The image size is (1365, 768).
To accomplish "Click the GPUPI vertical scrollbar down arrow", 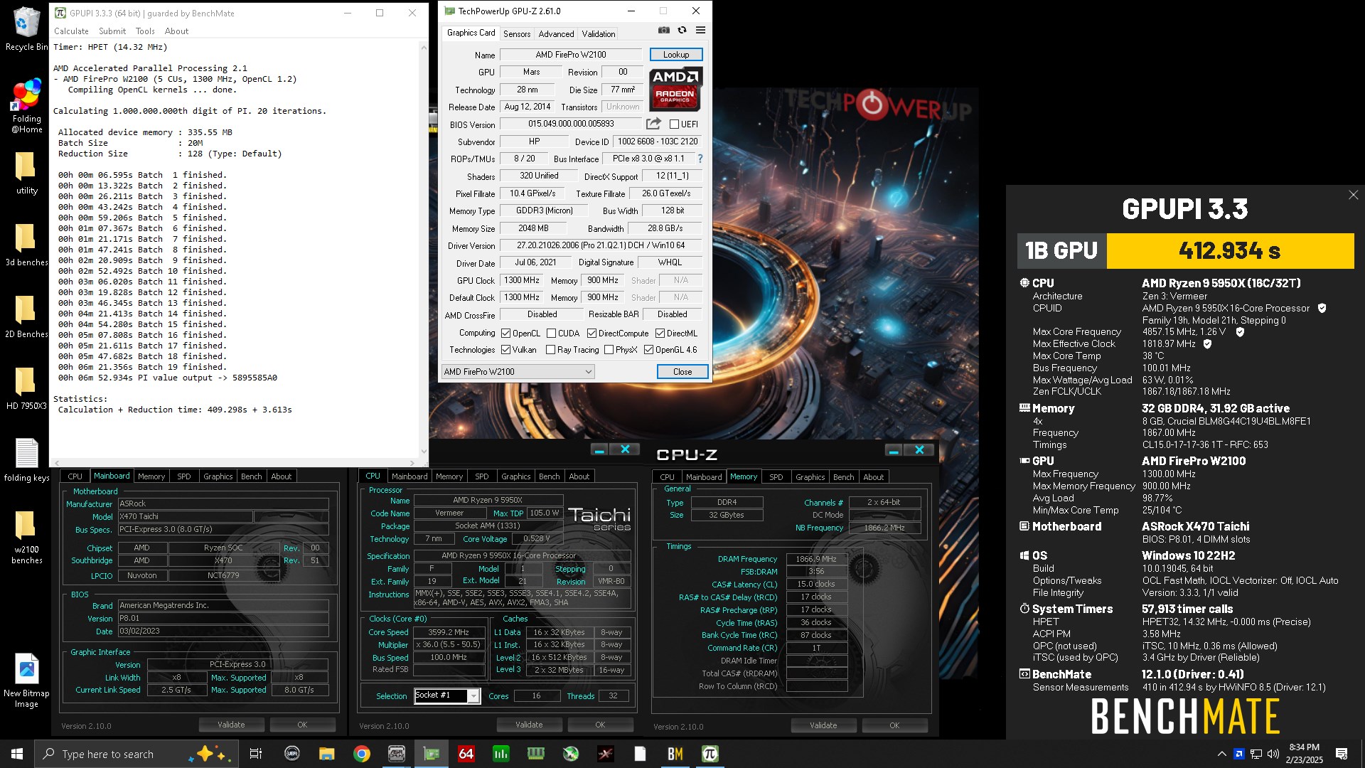I will 424,451.
